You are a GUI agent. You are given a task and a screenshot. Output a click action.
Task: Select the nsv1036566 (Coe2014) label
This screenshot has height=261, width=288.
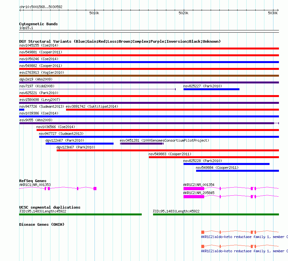(56, 127)
